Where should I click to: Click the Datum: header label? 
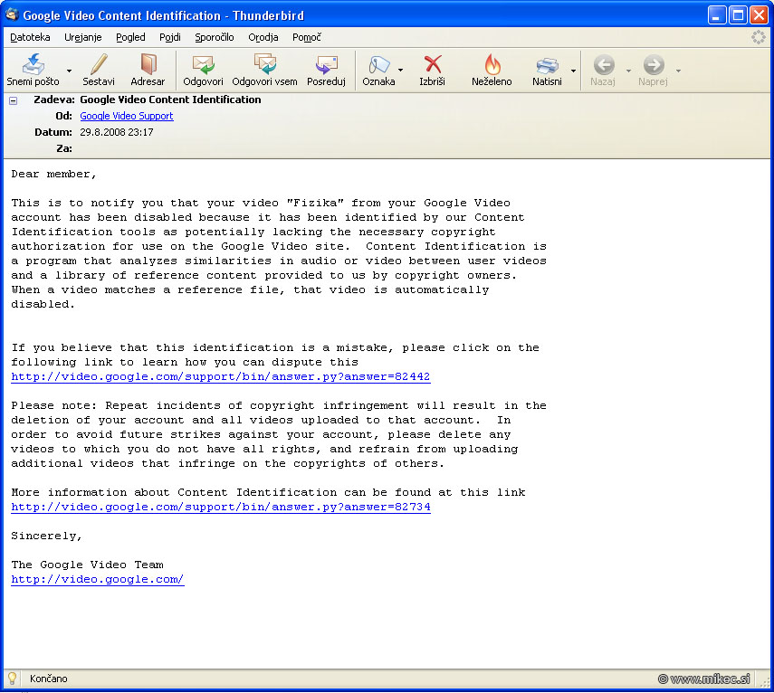(53, 132)
